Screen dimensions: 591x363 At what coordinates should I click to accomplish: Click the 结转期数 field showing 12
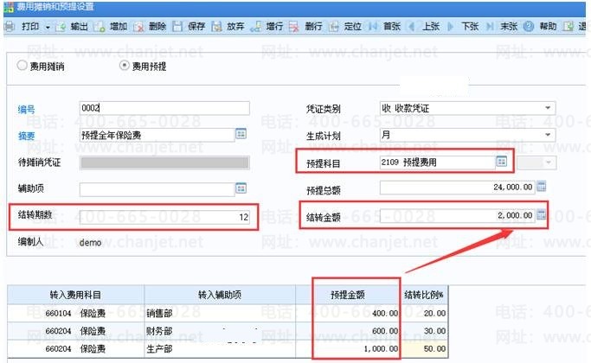[x=164, y=217]
